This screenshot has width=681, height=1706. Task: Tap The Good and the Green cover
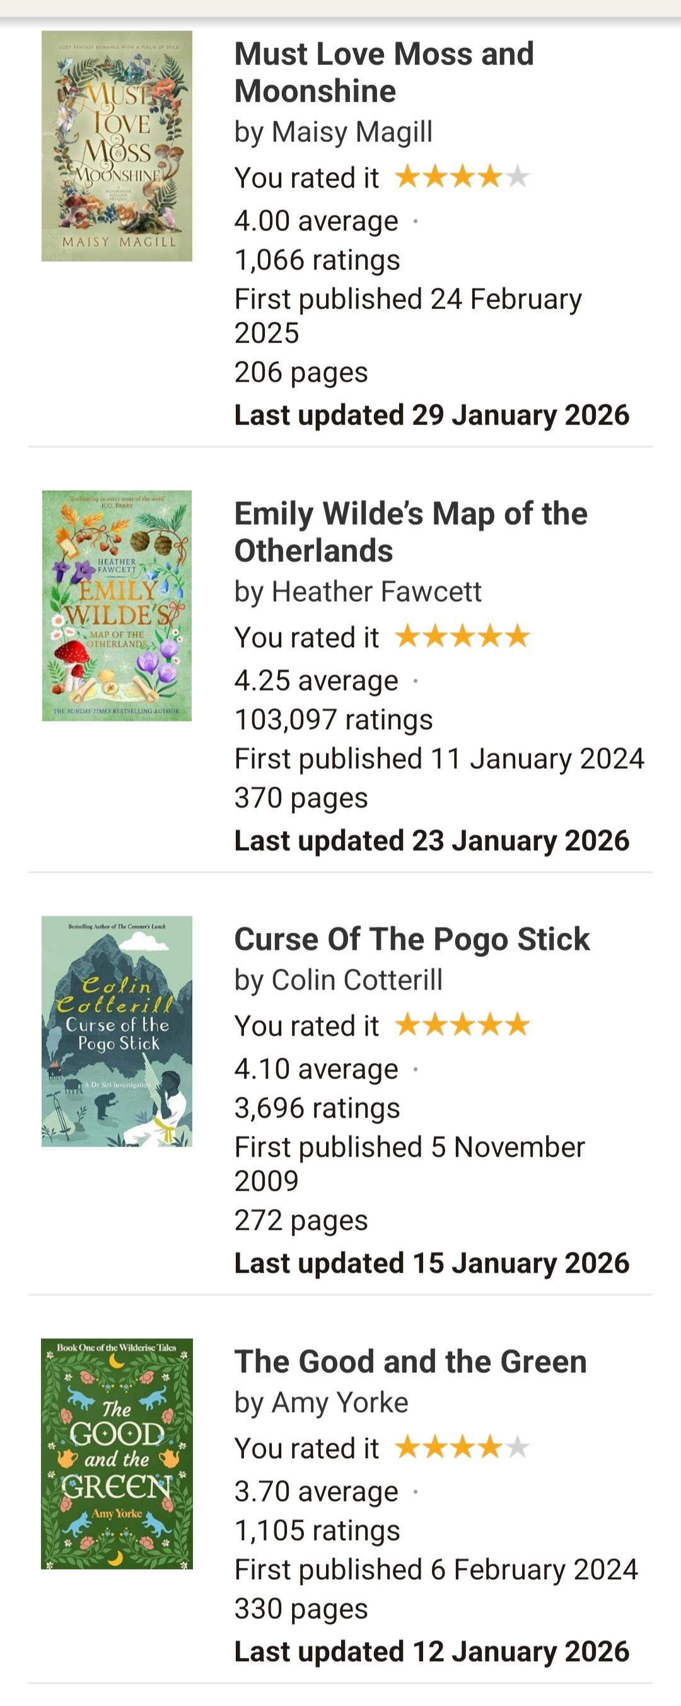coord(117,1453)
